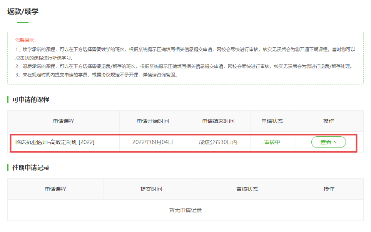Click the 成绩公布30日内 end time cell
Image resolution: width=371 pixels, height=232 pixels.
[x=218, y=142]
